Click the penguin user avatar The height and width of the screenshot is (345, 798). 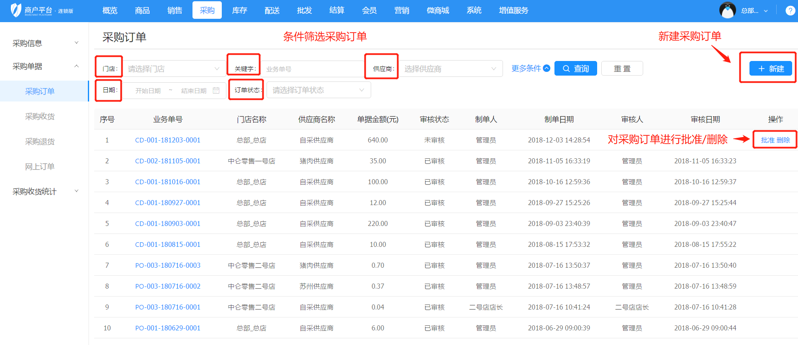click(x=727, y=10)
